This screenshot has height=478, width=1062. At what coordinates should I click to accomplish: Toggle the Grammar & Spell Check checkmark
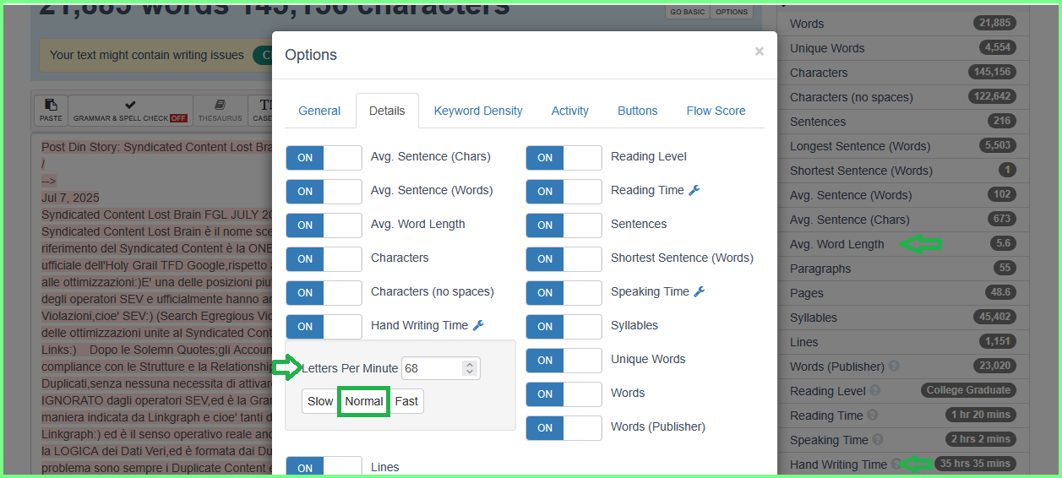130,105
